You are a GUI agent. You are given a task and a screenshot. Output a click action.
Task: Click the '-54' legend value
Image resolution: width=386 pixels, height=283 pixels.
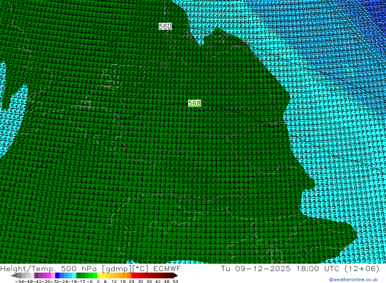tap(19, 281)
